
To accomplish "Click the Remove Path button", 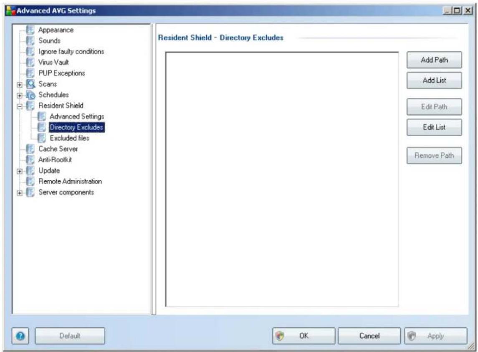I will coord(434,156).
